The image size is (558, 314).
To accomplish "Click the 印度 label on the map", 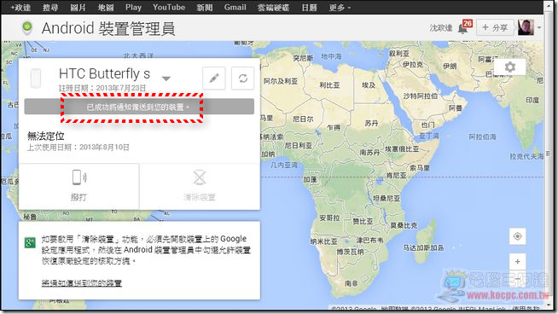I will [x=532, y=100].
